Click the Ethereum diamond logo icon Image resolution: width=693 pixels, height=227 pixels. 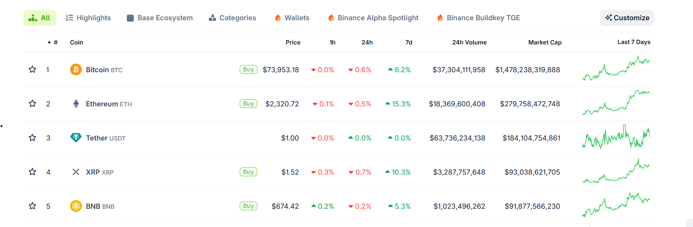click(76, 104)
